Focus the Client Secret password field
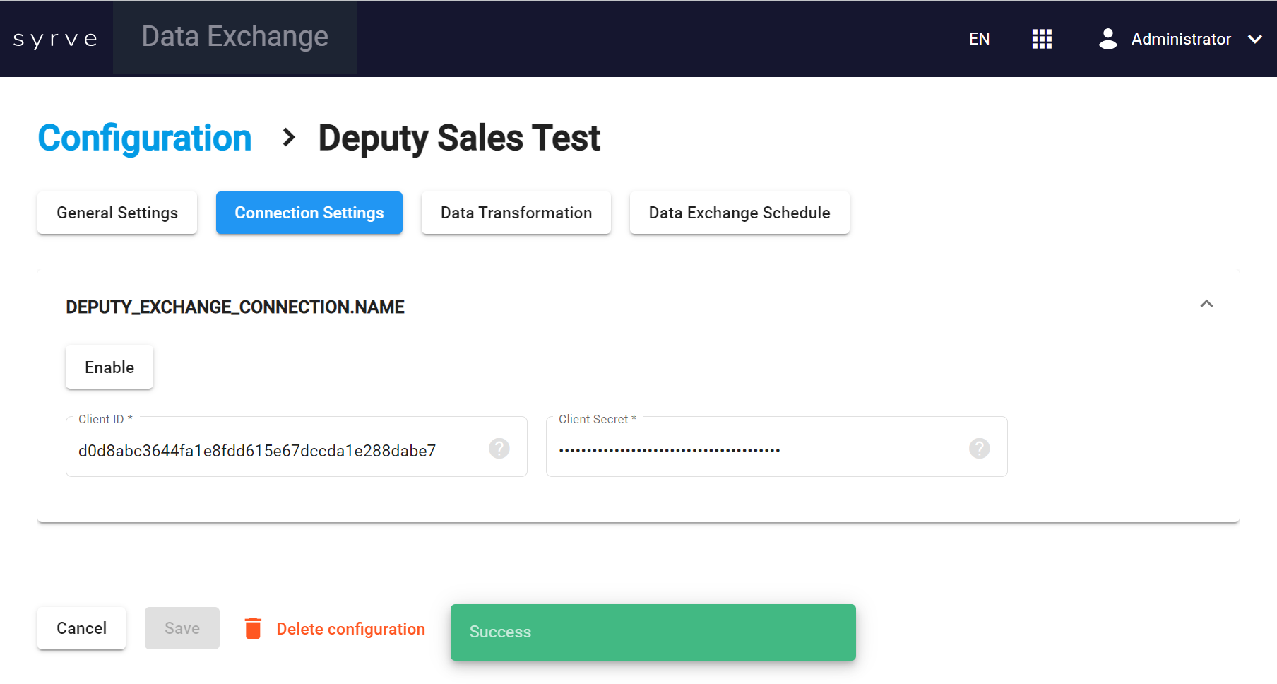Screen dimensions: 1277x684 (756, 450)
